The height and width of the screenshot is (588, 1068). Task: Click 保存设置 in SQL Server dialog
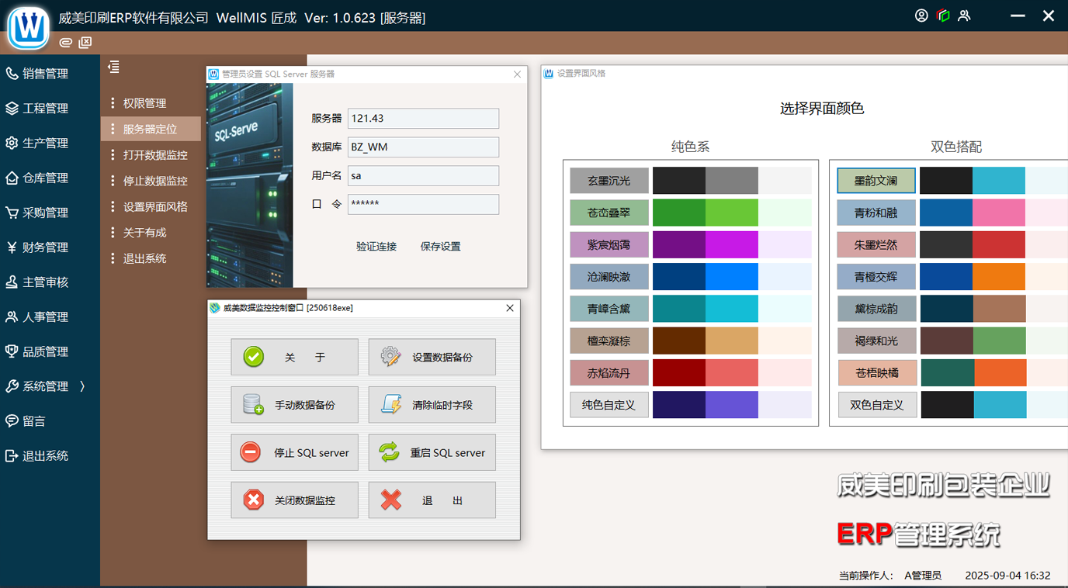(440, 247)
